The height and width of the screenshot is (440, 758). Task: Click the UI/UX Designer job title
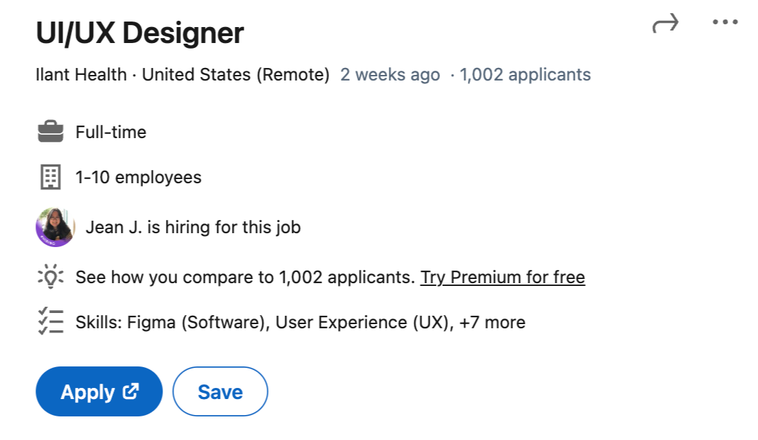tap(140, 33)
